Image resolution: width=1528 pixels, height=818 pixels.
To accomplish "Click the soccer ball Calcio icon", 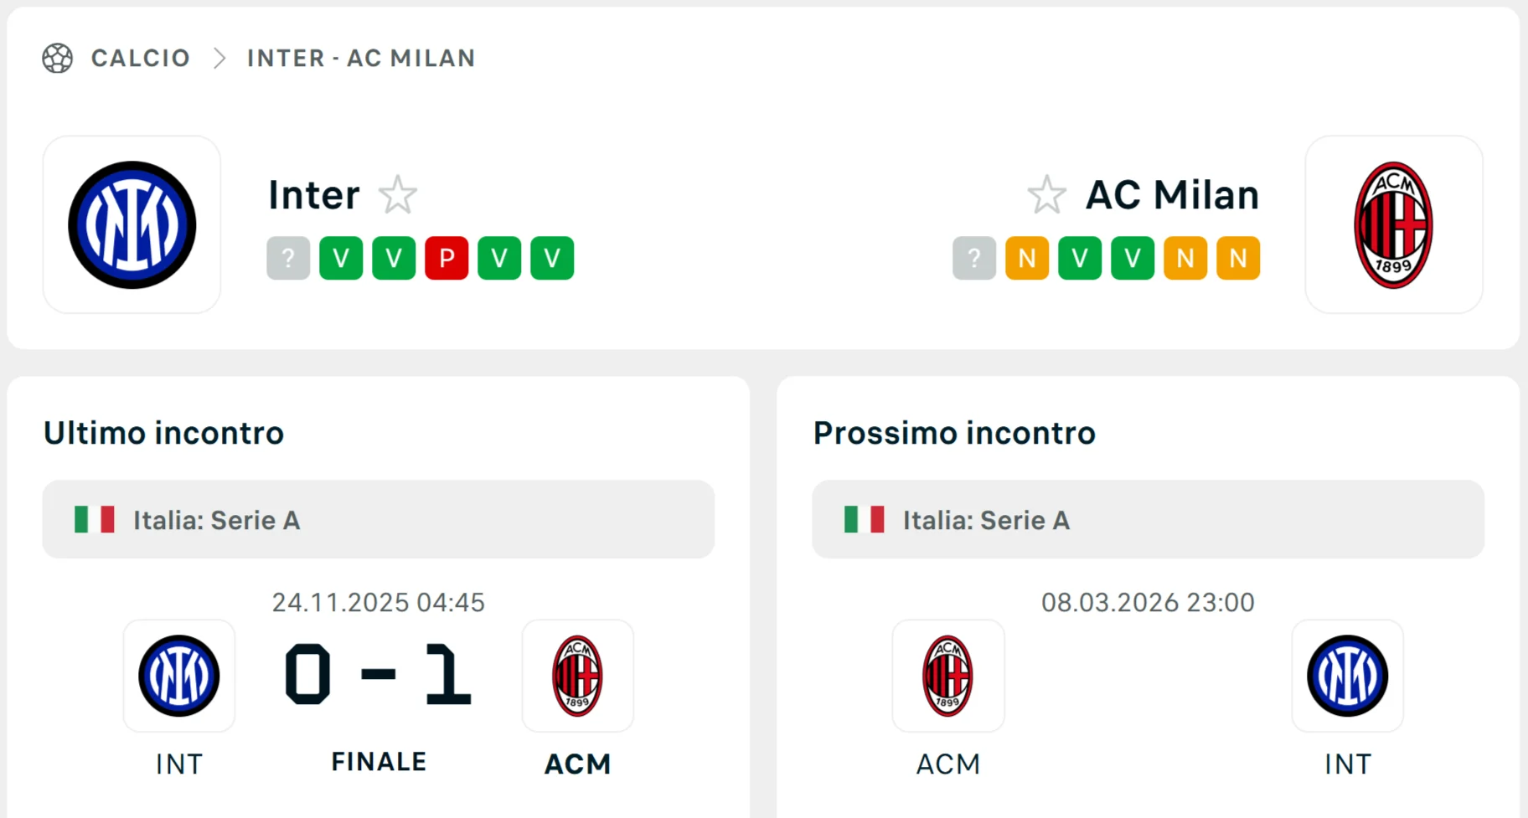I will click(58, 58).
